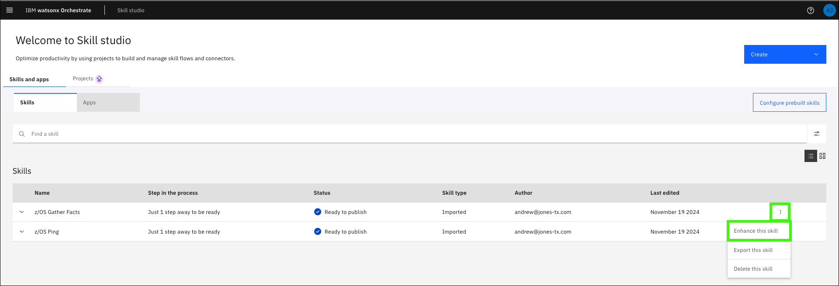Click Ready to publish checkmark for z/OS Ping
The height and width of the screenshot is (286, 839).
[318, 231]
